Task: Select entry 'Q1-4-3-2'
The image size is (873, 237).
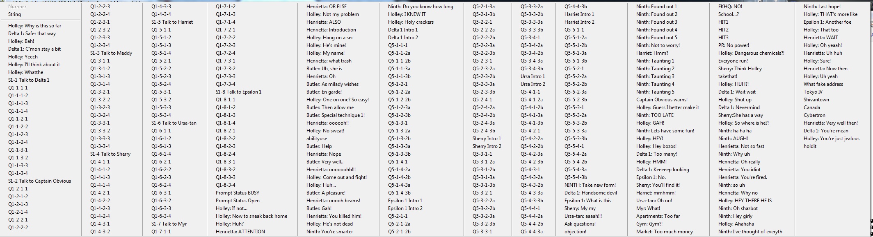Action: click(100, 232)
